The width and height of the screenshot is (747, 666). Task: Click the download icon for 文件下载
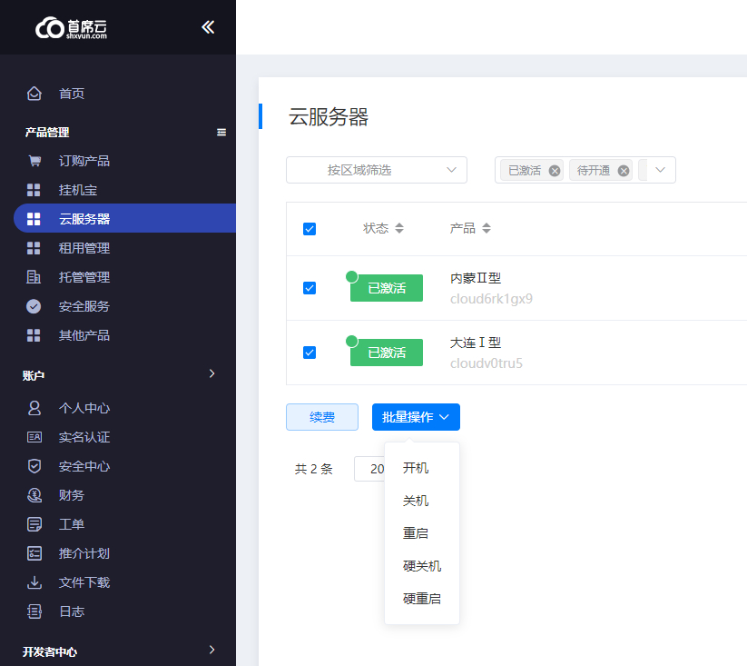34,582
